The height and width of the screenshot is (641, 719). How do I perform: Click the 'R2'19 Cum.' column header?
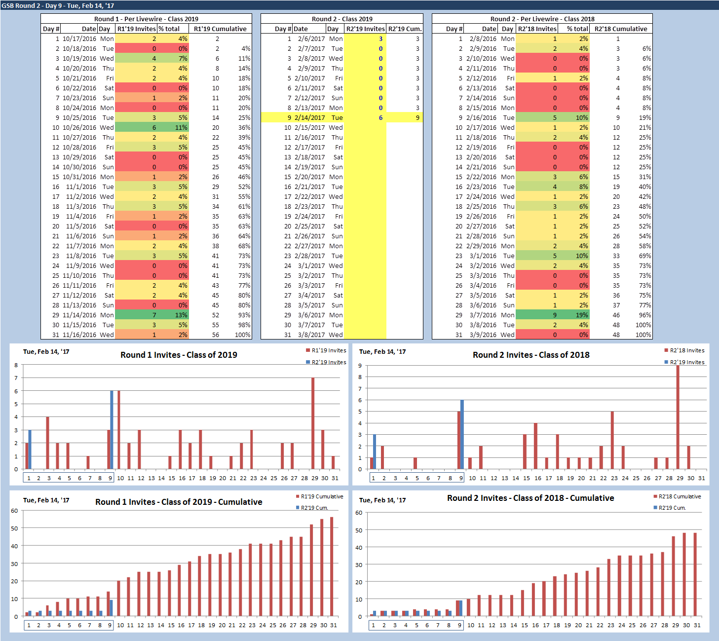tap(405, 29)
